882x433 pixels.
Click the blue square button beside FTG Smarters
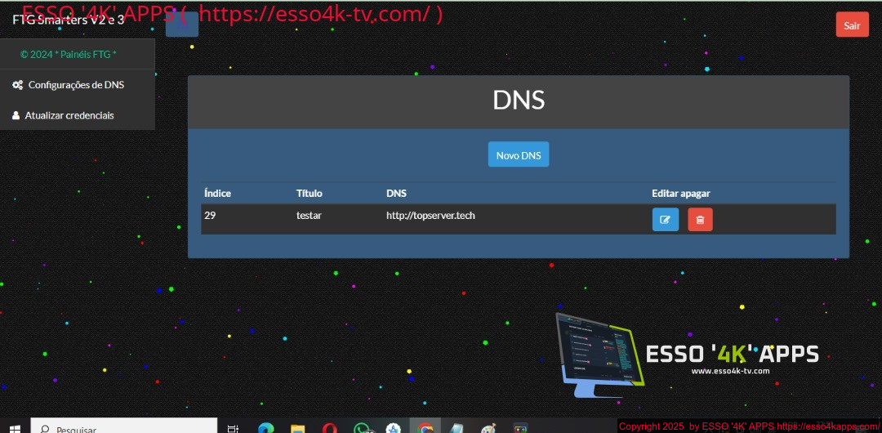[x=181, y=25]
